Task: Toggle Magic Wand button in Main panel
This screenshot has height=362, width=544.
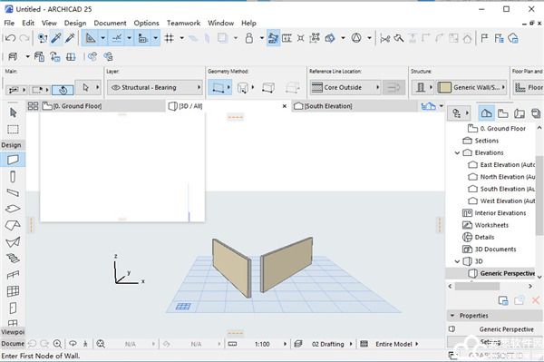Action: [x=63, y=90]
